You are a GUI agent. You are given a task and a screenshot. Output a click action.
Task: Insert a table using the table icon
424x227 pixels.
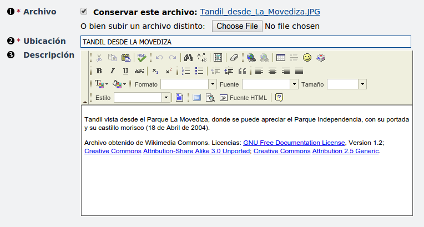click(x=281, y=57)
